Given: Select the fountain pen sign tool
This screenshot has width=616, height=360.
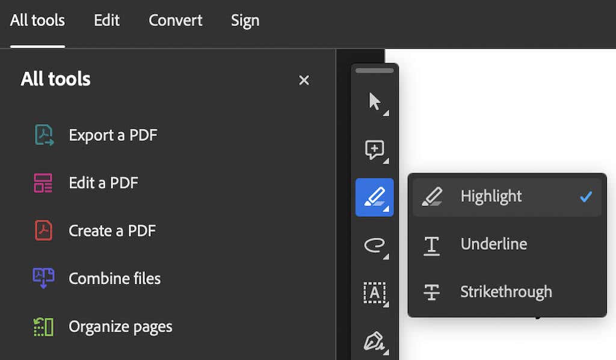Looking at the screenshot, I should click(x=374, y=341).
